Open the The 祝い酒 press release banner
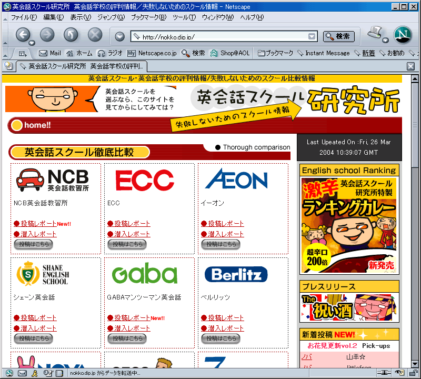Image resolution: width=421 pixels, height=379 pixels. click(x=349, y=307)
